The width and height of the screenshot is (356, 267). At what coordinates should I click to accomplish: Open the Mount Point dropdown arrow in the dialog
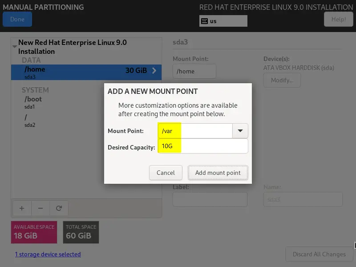tap(240, 131)
